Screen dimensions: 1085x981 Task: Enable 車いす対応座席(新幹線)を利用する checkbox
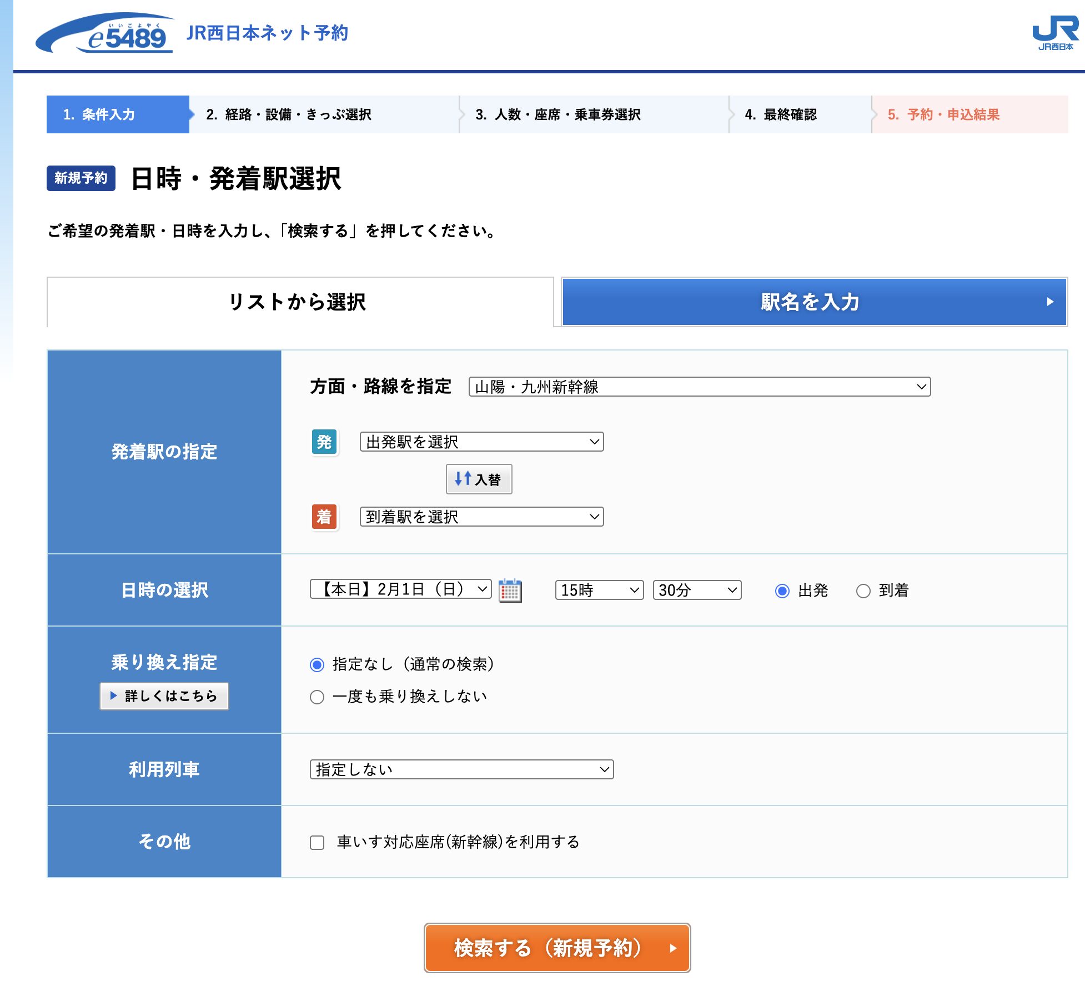tap(317, 842)
